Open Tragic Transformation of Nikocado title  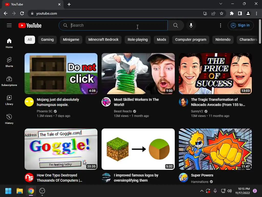point(218,102)
